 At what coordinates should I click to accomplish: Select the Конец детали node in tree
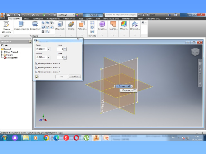click(x=12, y=58)
